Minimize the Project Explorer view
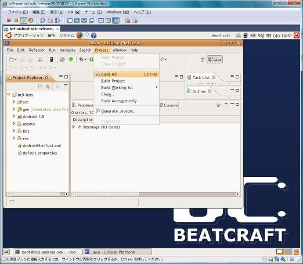303x264 pixels. tap(61, 77)
